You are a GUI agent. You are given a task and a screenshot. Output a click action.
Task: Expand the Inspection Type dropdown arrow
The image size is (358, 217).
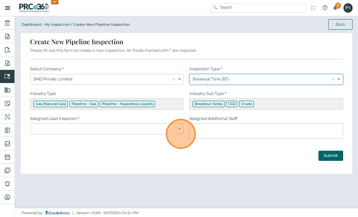[x=338, y=79]
